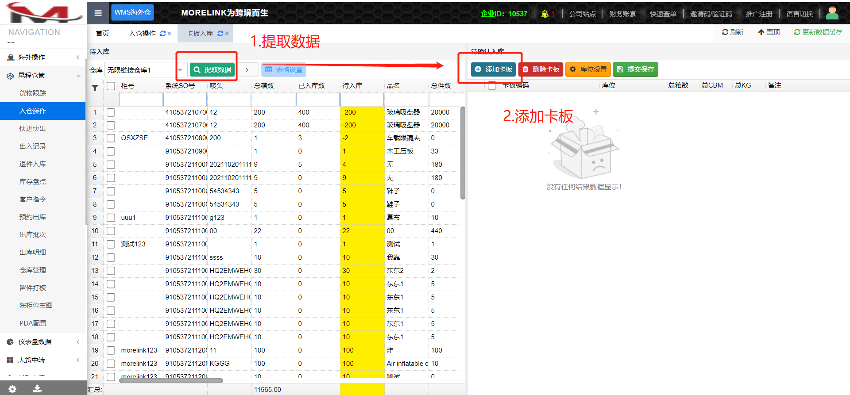
Task: Open the user avatar profile icon
Action: click(x=832, y=13)
